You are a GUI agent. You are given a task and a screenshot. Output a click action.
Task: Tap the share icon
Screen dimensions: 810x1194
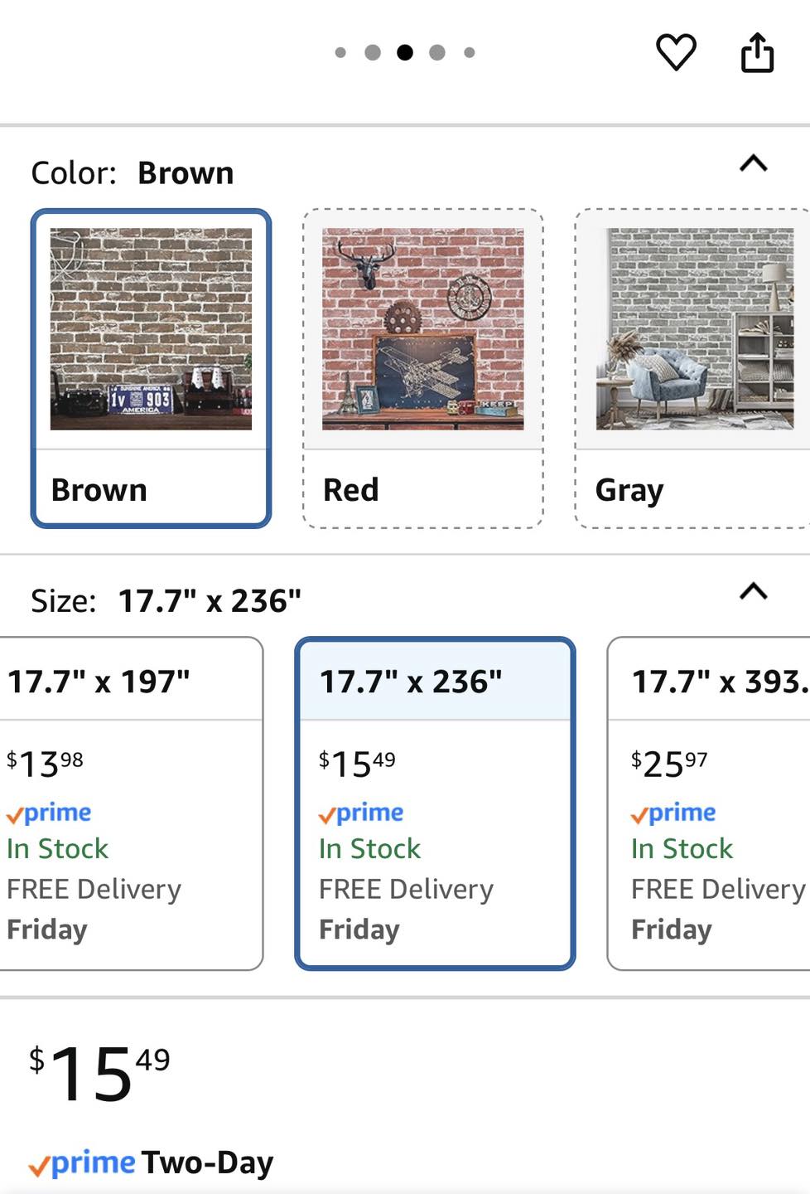[x=757, y=52]
